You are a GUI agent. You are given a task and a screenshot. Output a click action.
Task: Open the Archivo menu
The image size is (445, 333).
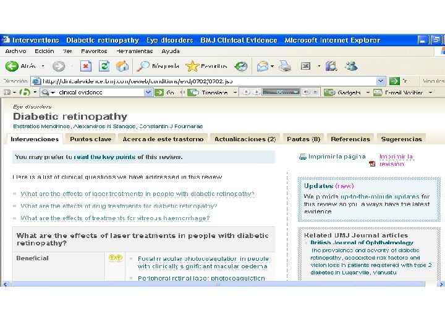[x=15, y=51]
